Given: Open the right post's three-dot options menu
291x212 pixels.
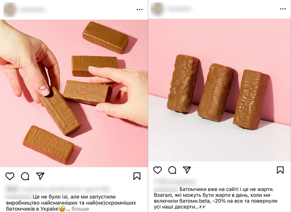Looking at the screenshot, I should (x=283, y=9).
